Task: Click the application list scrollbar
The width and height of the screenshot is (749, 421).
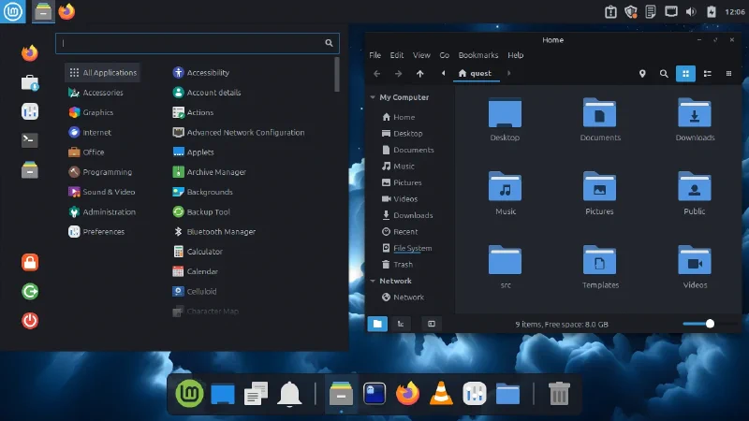Action: click(337, 75)
